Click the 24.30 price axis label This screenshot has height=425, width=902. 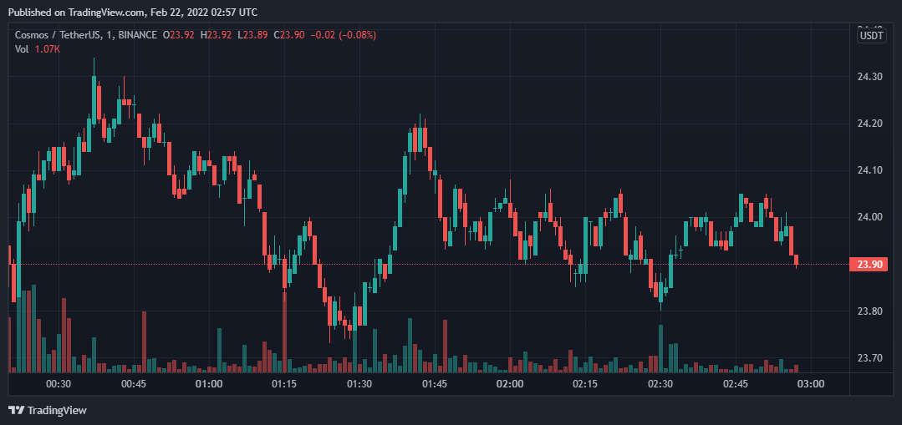(x=870, y=76)
